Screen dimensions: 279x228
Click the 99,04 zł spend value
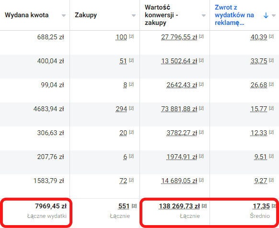(x=52, y=85)
